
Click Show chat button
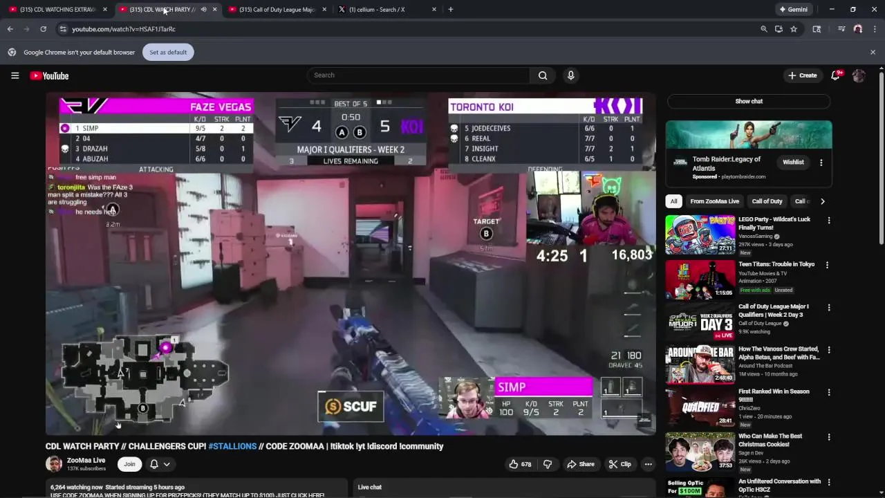click(749, 101)
